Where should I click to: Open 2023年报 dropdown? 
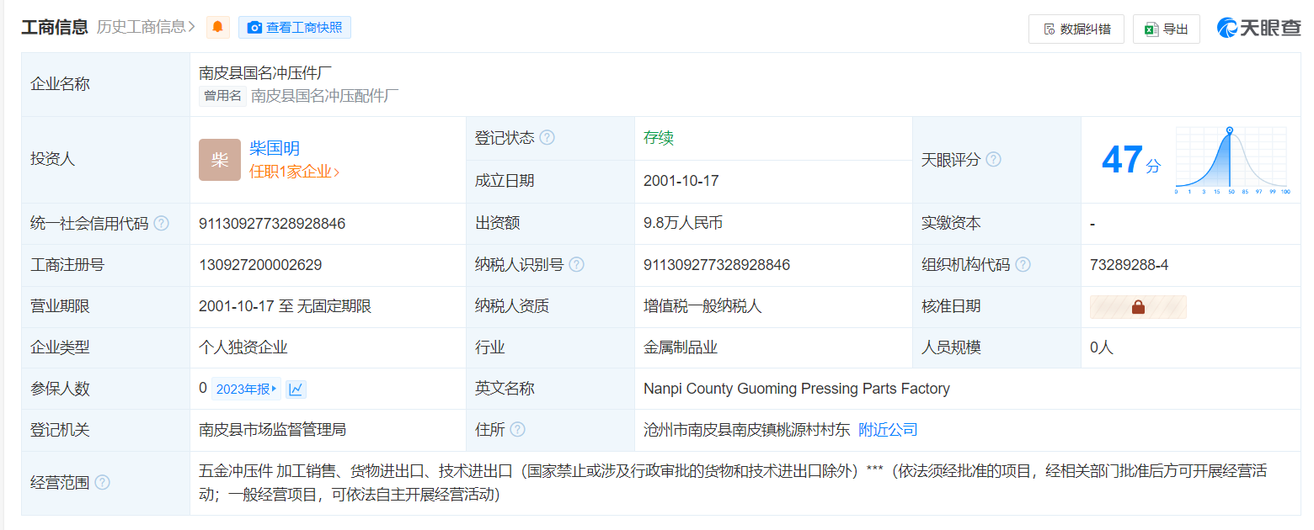tap(246, 389)
